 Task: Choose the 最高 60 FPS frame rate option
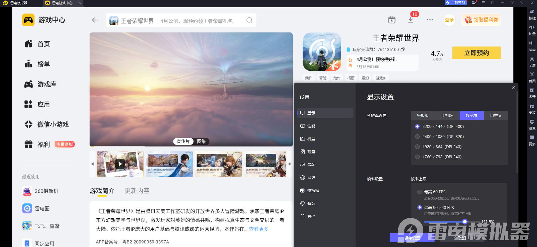click(420, 192)
